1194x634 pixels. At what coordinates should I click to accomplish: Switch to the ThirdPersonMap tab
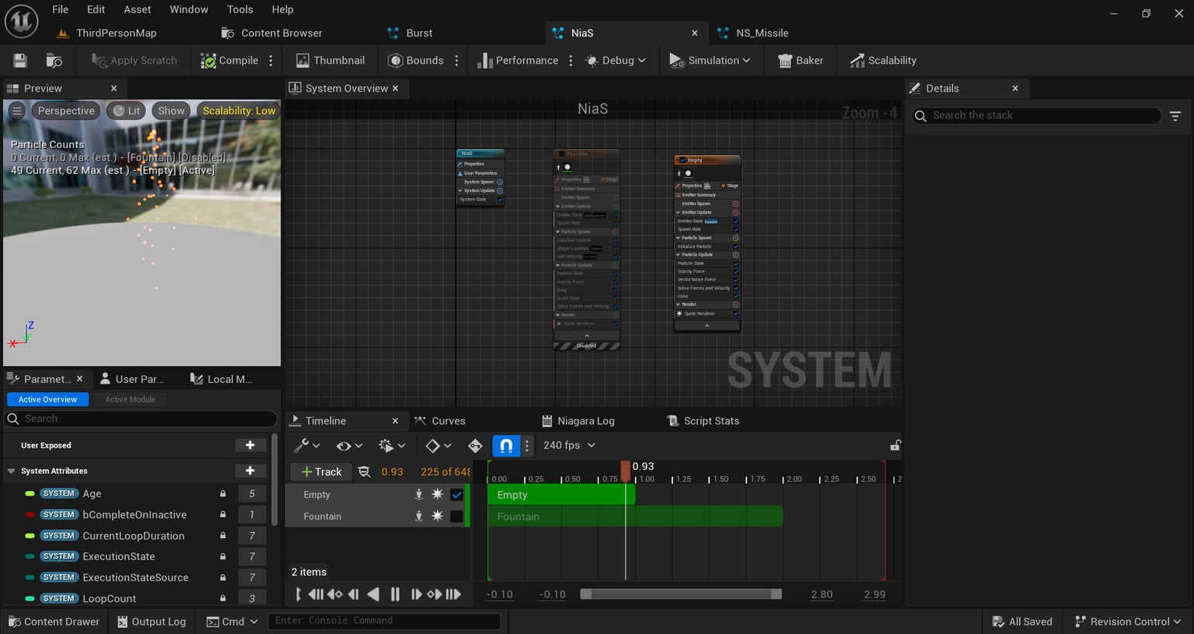[107, 33]
